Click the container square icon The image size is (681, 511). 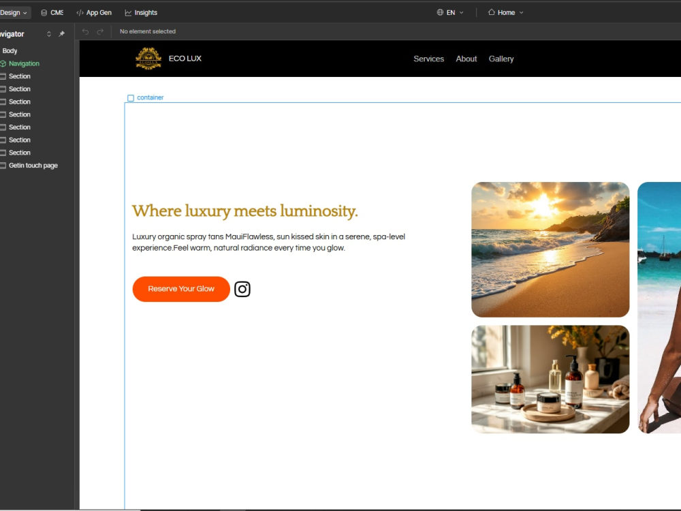(131, 98)
